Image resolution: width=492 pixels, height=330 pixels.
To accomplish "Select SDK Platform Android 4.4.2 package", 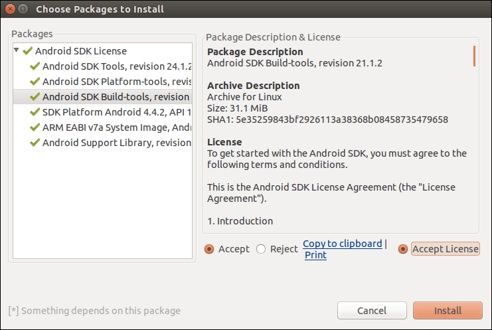I will 102,112.
